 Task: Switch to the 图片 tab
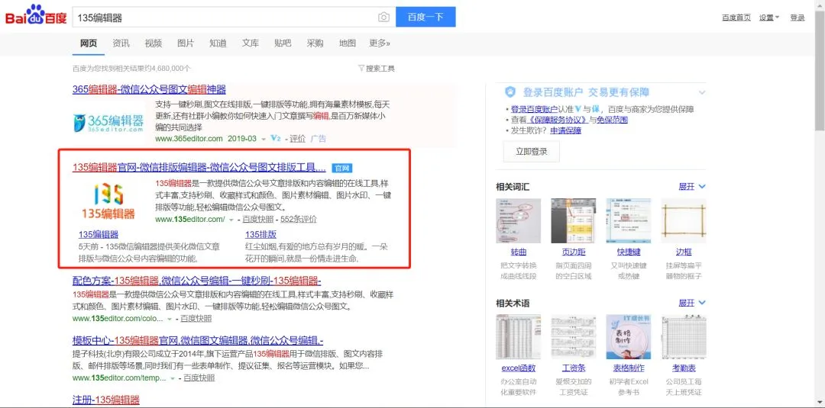tap(186, 43)
